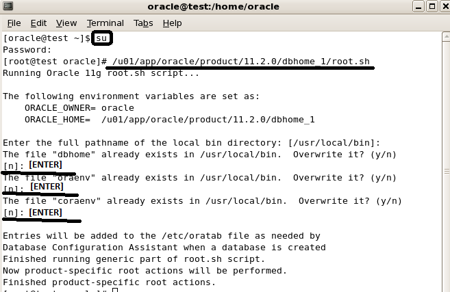Click the circled su command
Image resolution: width=450 pixels, height=292 pixels.
pos(101,38)
